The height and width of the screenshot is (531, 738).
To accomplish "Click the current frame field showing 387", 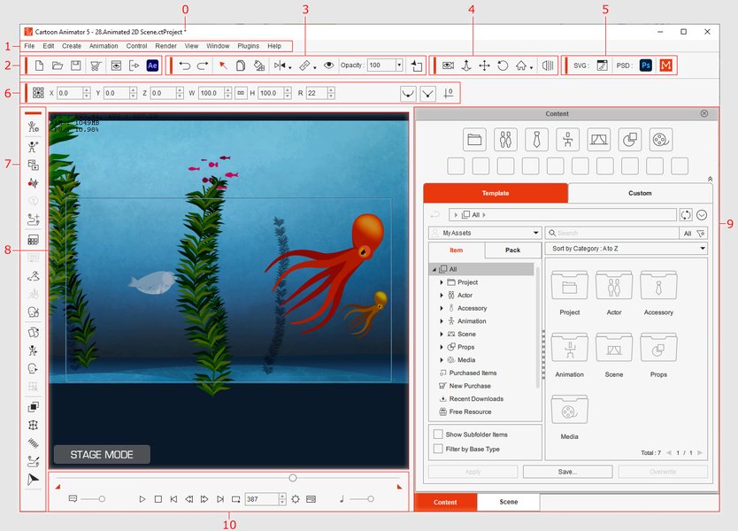I will coord(262,499).
